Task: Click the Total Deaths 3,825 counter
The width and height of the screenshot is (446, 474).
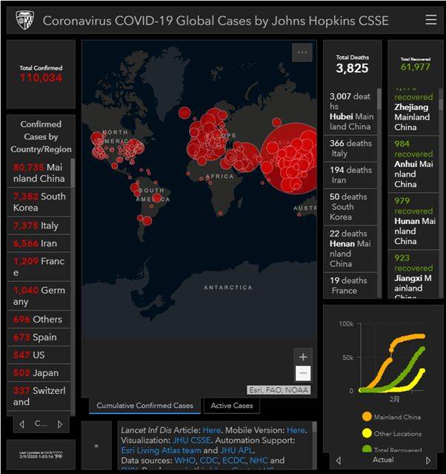Action: [352, 65]
